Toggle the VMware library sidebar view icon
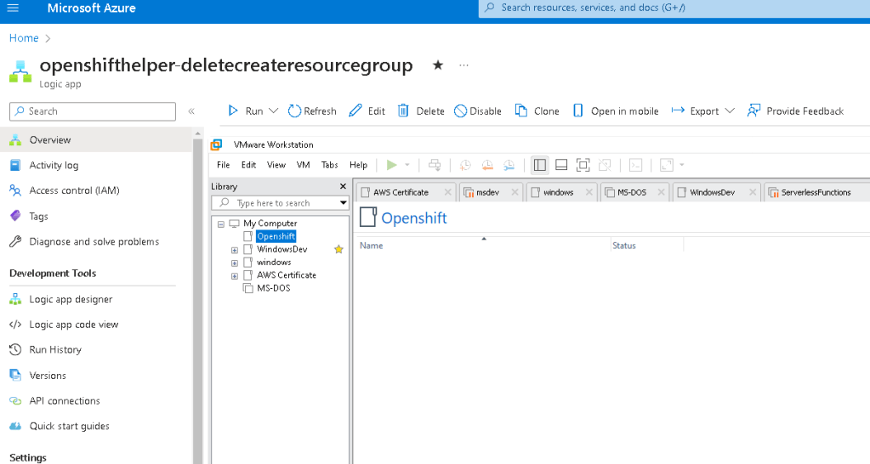Viewport: 870px width, 464px height. click(x=539, y=165)
